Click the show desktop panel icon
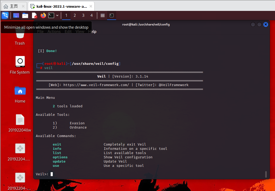 click(16, 15)
